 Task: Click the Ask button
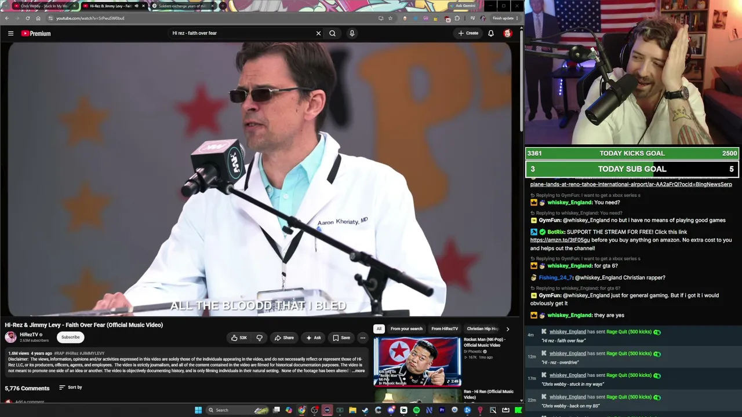[314, 338]
